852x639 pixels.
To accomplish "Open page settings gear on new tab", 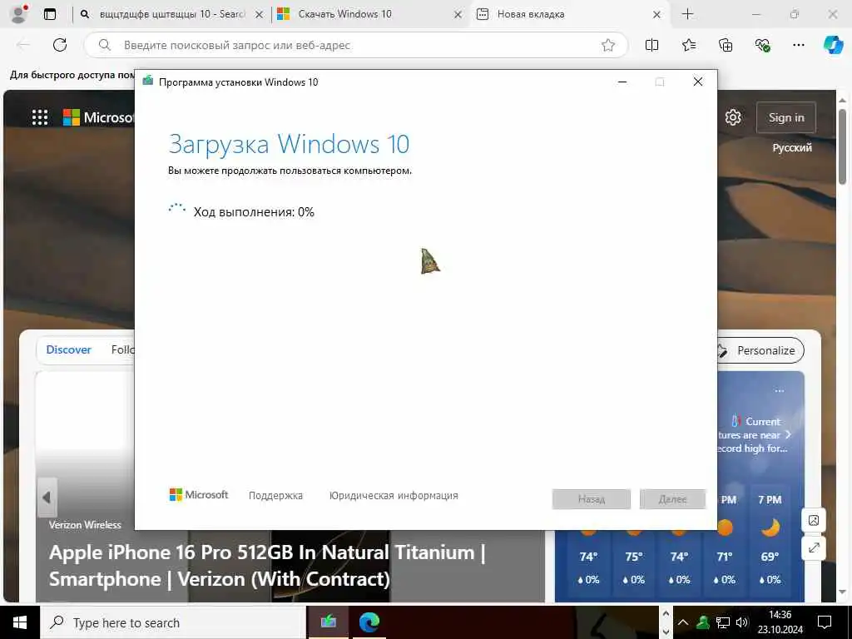I will (732, 116).
